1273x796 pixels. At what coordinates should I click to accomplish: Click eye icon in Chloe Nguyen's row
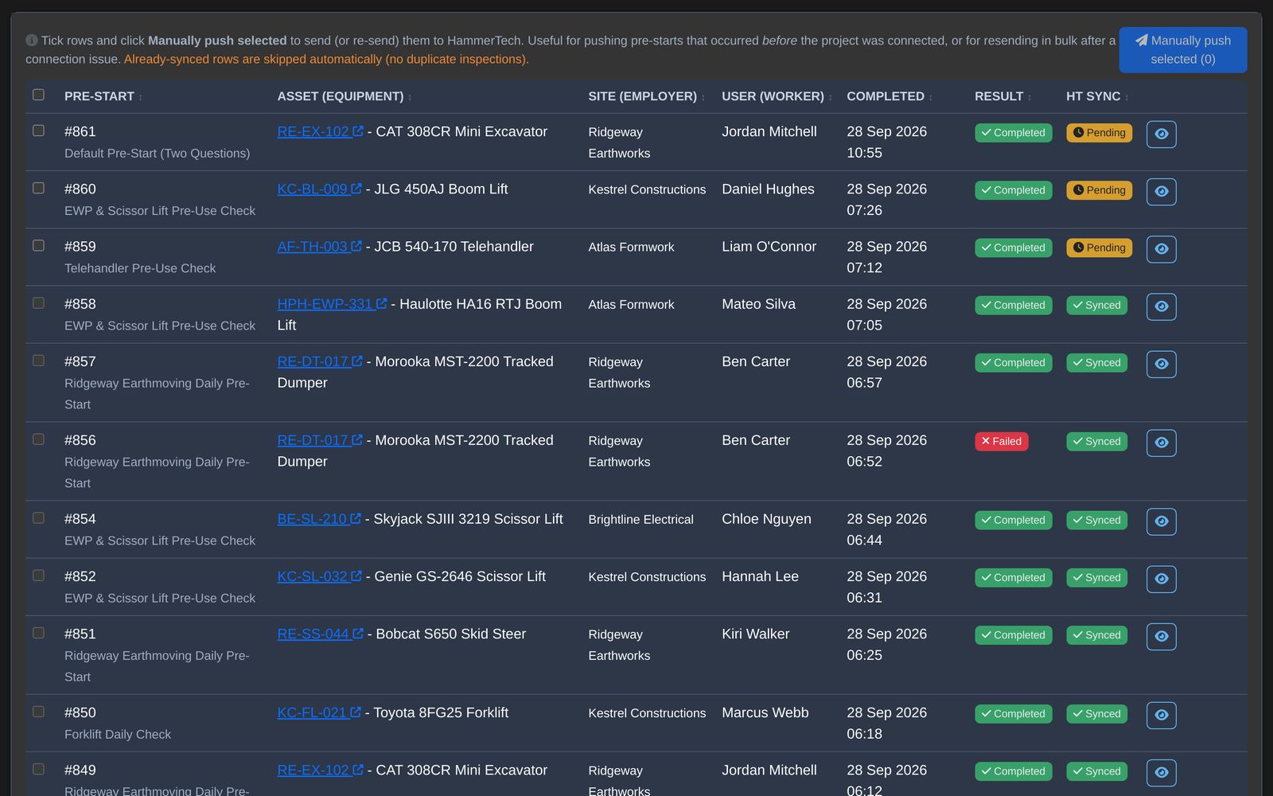[1161, 521]
